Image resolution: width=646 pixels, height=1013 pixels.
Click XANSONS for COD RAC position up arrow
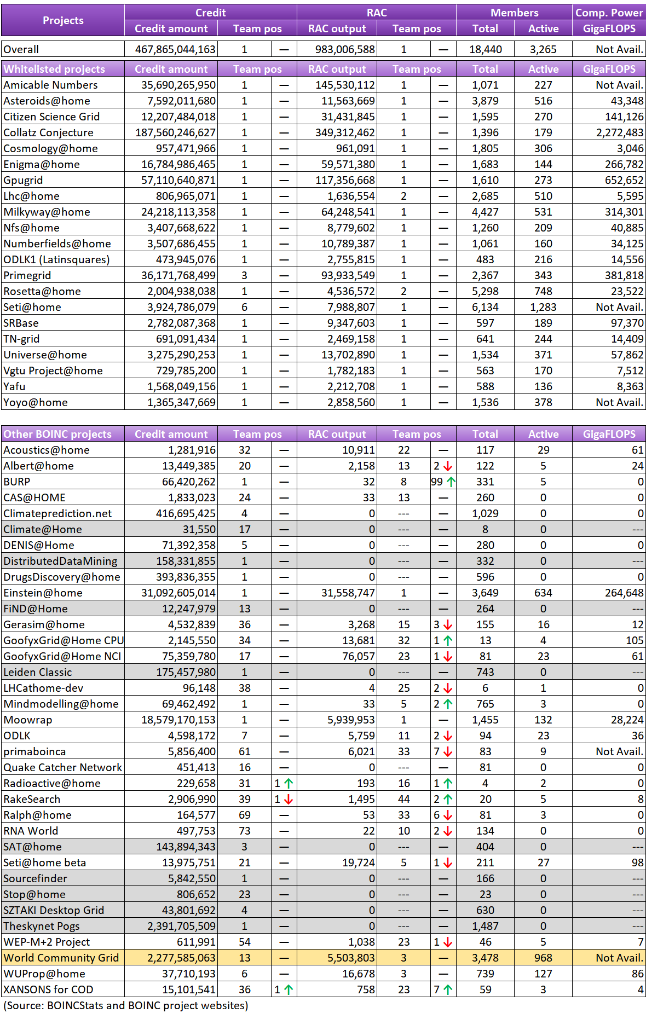pos(448,989)
